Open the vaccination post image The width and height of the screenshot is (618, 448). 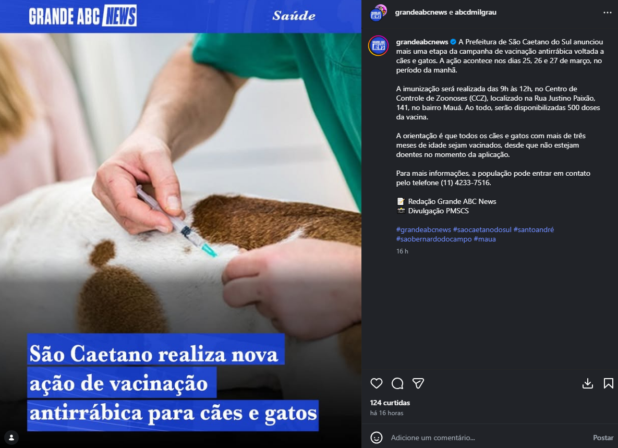click(180, 224)
